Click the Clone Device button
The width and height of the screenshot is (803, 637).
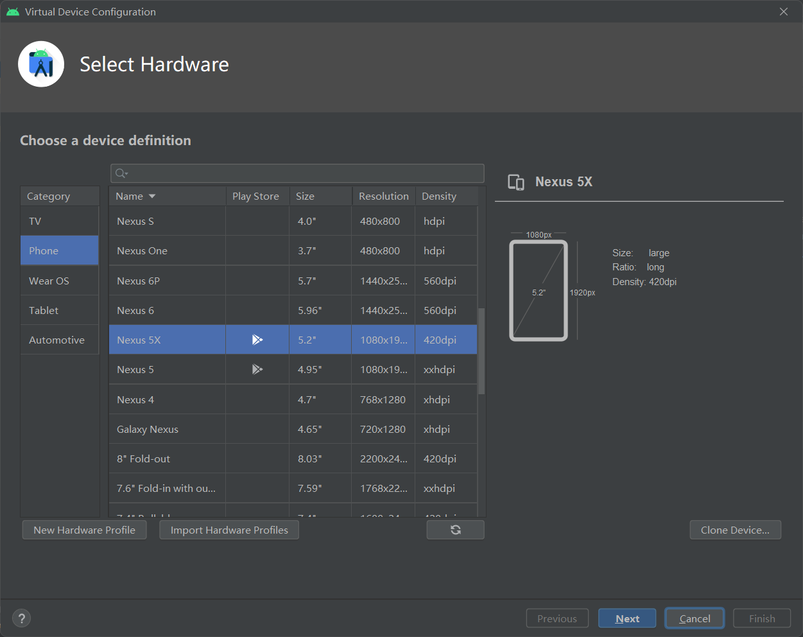pos(736,530)
